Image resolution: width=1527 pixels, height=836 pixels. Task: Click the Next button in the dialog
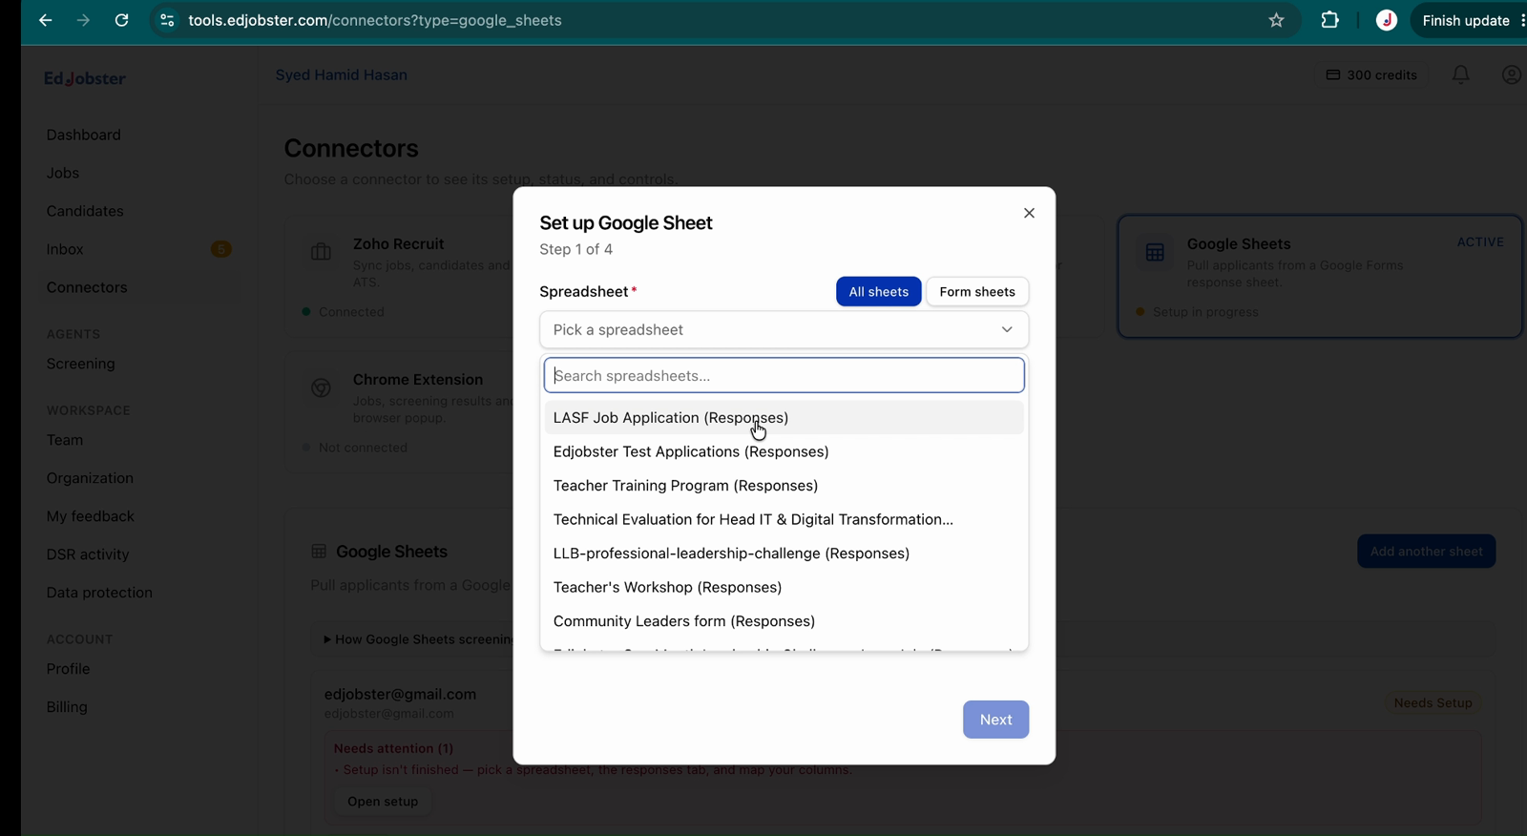pos(995,720)
